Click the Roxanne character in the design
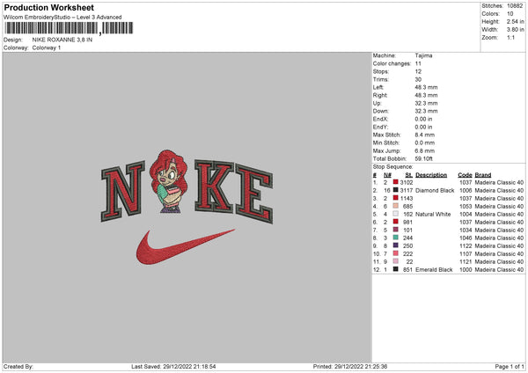Viewport: 528px width, 373px height. (x=168, y=182)
